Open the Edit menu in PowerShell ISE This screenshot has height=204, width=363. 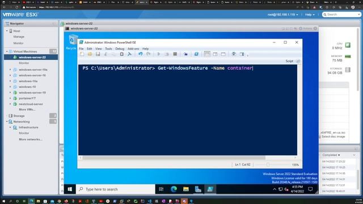(x=90, y=49)
